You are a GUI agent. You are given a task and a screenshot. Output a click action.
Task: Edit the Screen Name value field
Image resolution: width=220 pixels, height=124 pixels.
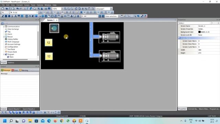pyautogui.click(x=209, y=26)
